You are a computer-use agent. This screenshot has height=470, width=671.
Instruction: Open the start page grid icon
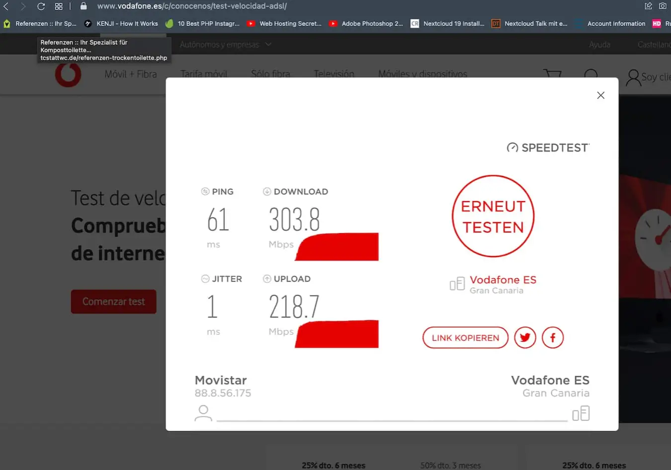tap(59, 6)
